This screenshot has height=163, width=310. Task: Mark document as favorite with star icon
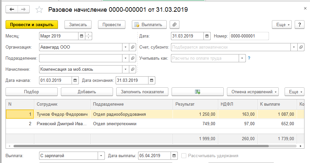pos(39,10)
